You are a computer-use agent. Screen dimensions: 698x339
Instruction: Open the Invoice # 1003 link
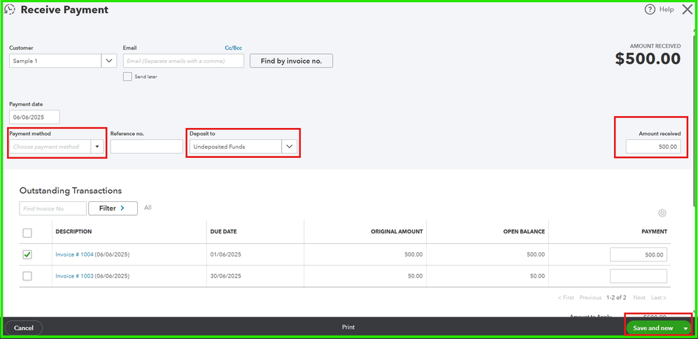(x=74, y=276)
